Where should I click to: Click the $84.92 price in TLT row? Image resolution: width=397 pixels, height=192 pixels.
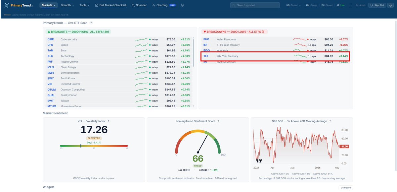pos(329,56)
